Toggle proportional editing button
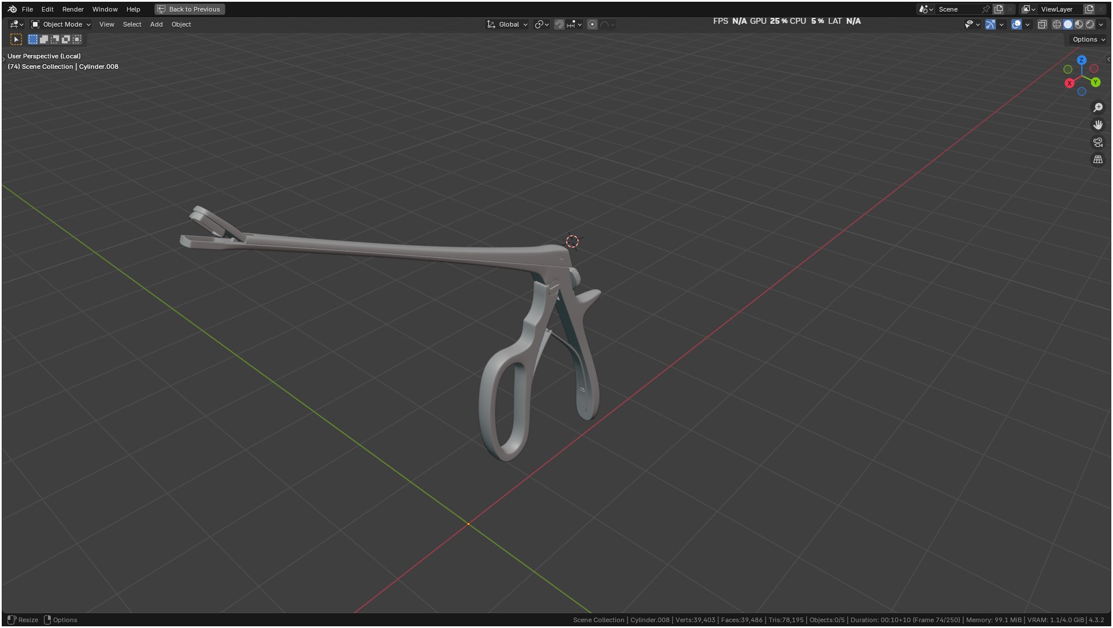Screen dimensions: 1113x628 tap(592, 24)
